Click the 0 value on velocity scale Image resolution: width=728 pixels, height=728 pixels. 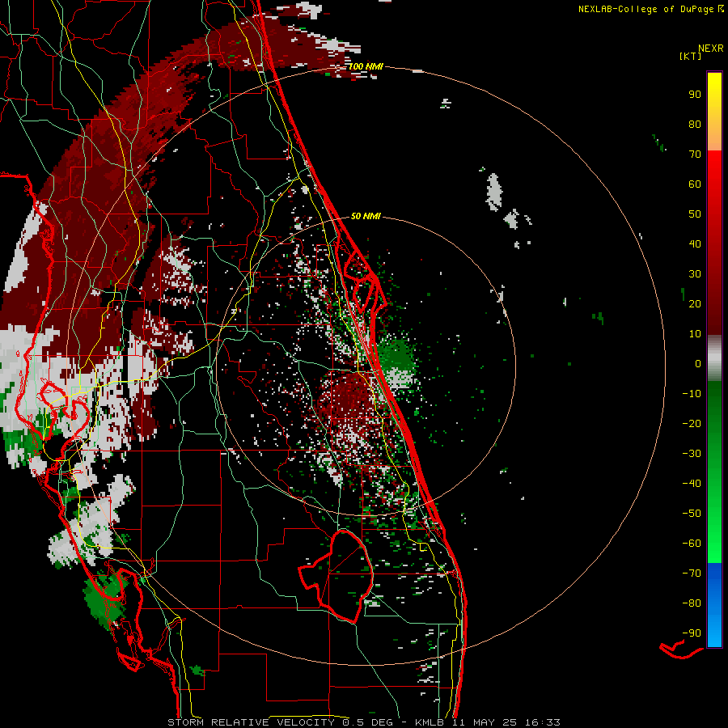tap(698, 363)
